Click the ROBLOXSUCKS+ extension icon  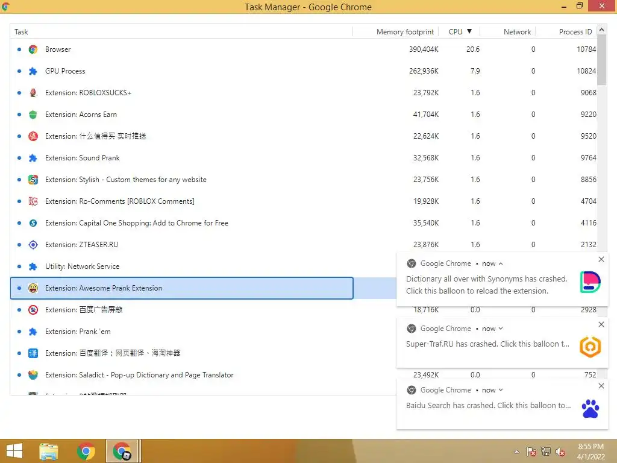click(33, 92)
